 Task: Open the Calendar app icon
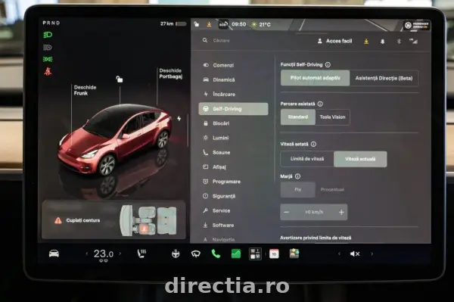274,254
